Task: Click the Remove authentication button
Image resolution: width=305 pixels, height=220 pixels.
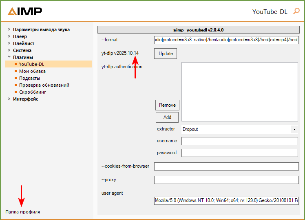Action: tap(167, 105)
